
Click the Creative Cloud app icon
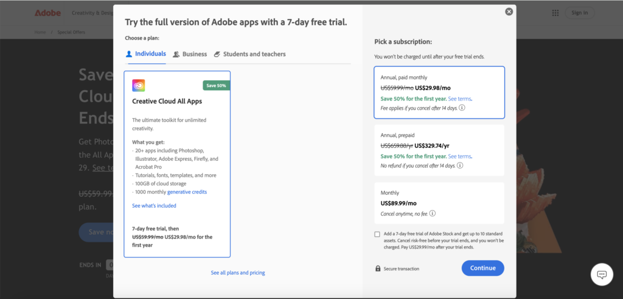point(139,85)
